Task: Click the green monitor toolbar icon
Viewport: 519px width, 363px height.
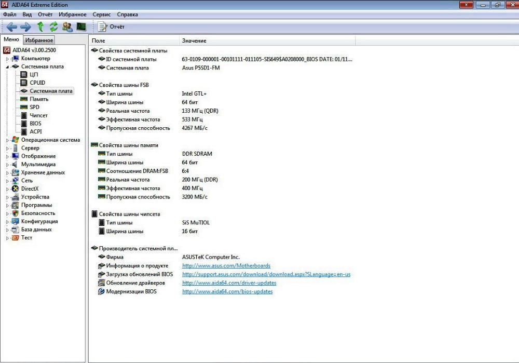Action: (x=81, y=27)
